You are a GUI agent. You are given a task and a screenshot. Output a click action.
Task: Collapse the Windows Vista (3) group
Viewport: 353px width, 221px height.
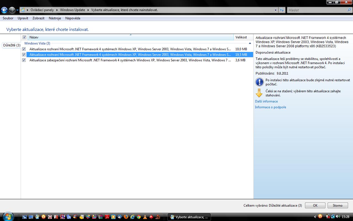250,43
